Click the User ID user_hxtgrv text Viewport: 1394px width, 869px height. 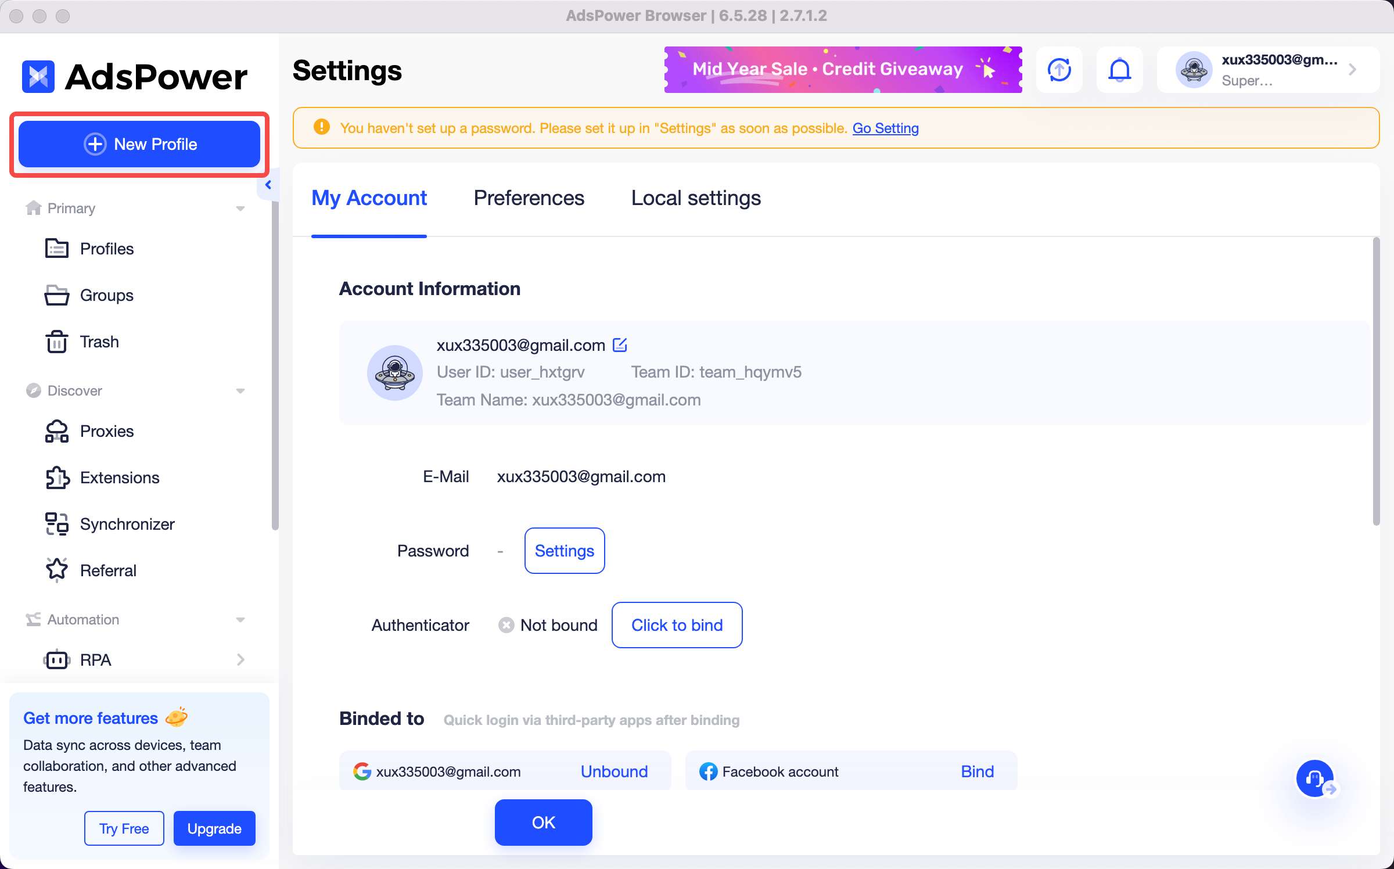511,372
